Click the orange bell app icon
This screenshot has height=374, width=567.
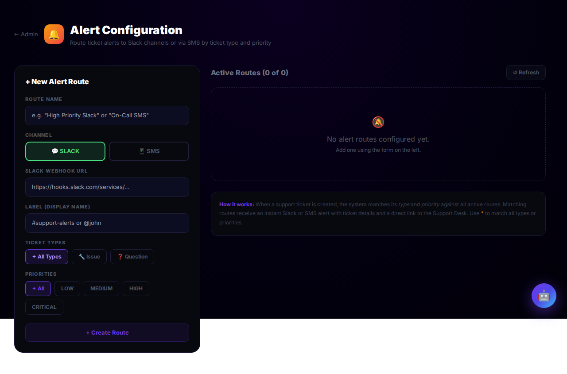click(x=54, y=34)
